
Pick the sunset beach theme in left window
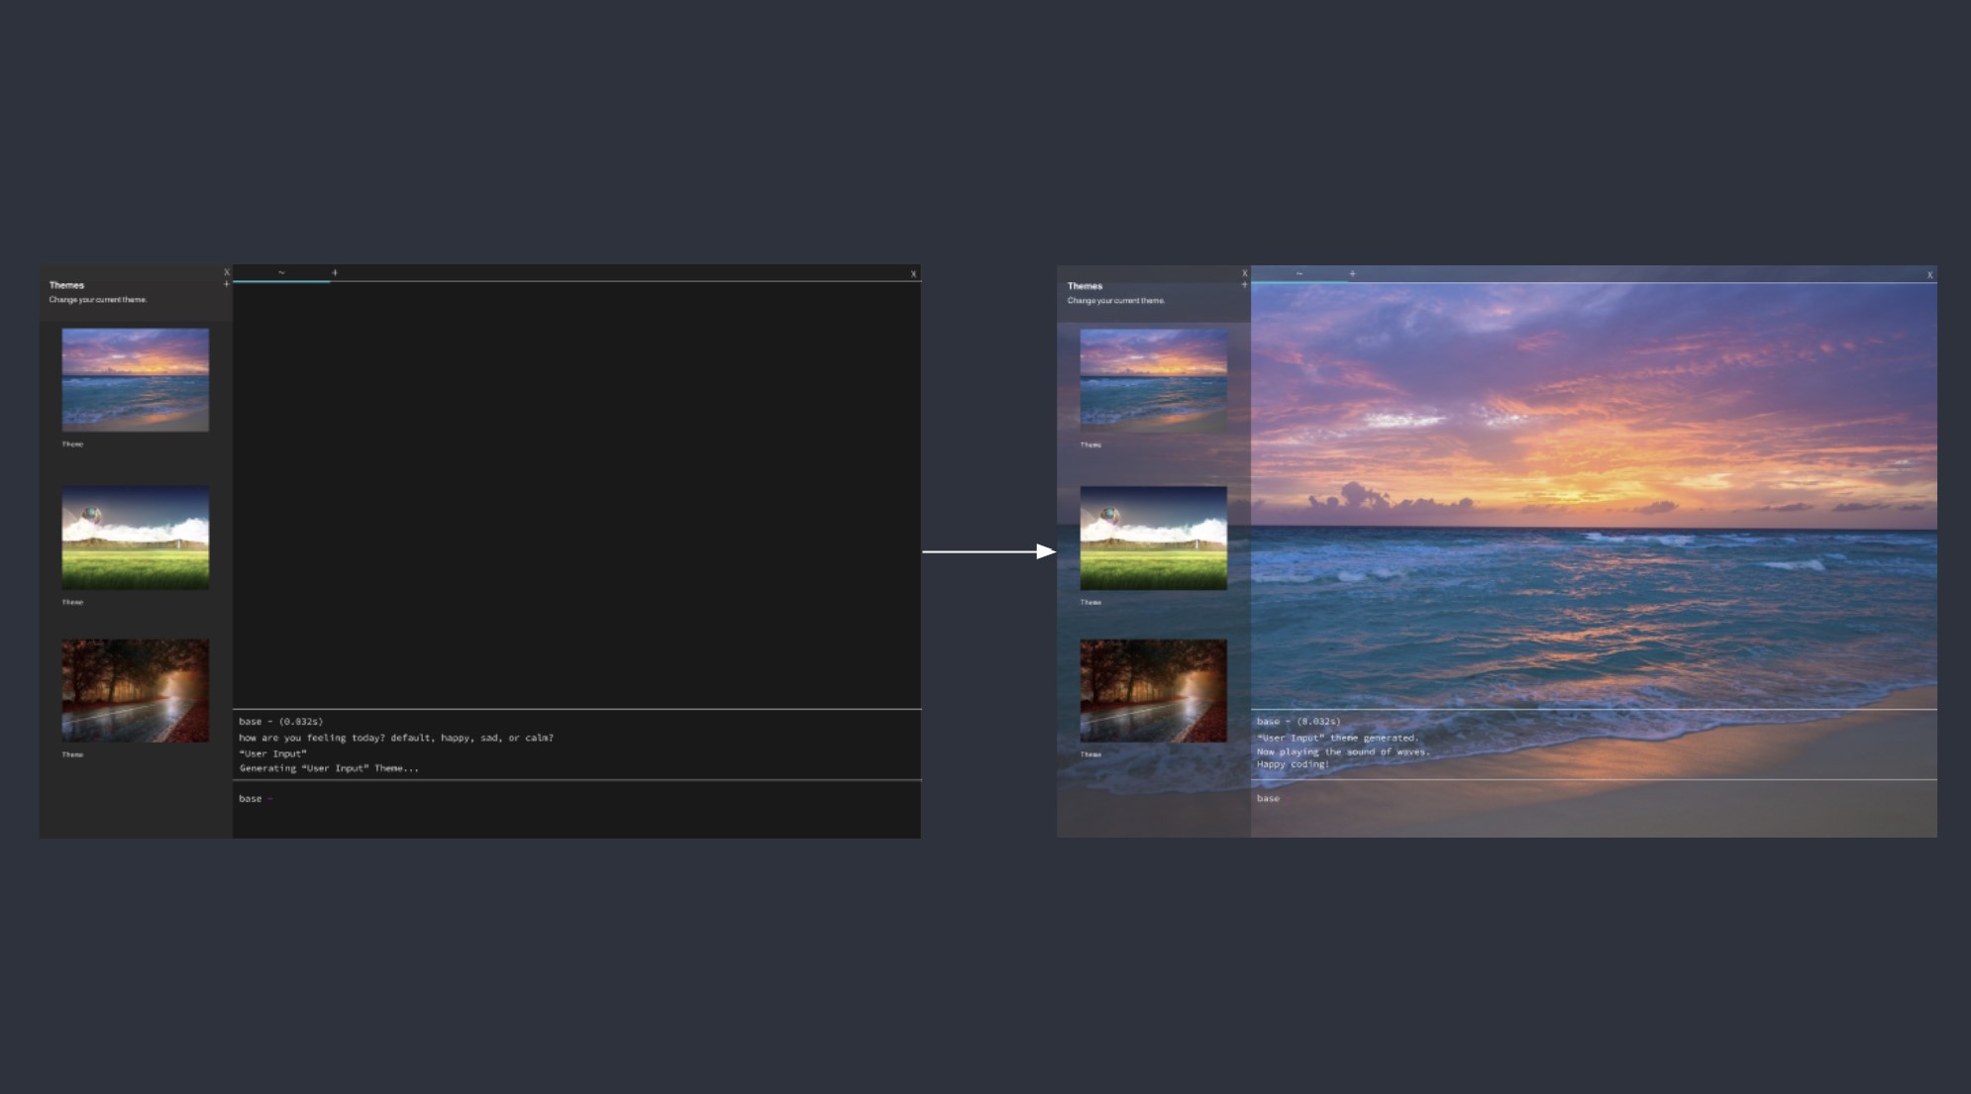click(136, 380)
